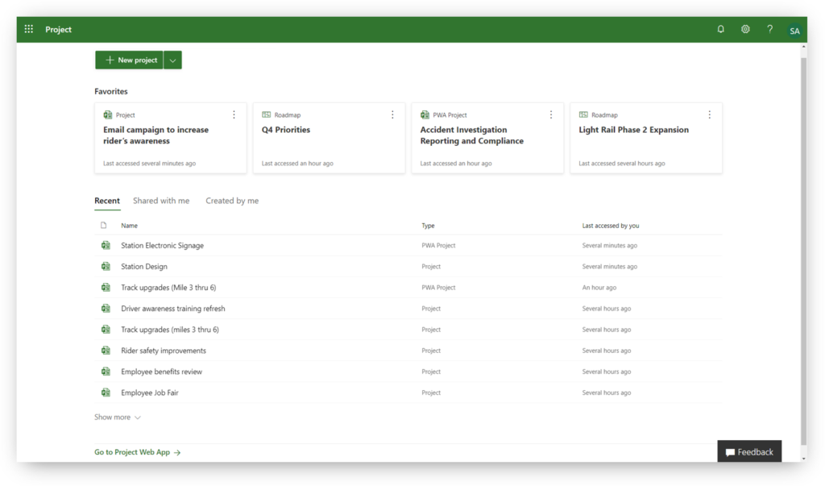
Task: Open more options on Email campaign card
Action: coord(234,114)
